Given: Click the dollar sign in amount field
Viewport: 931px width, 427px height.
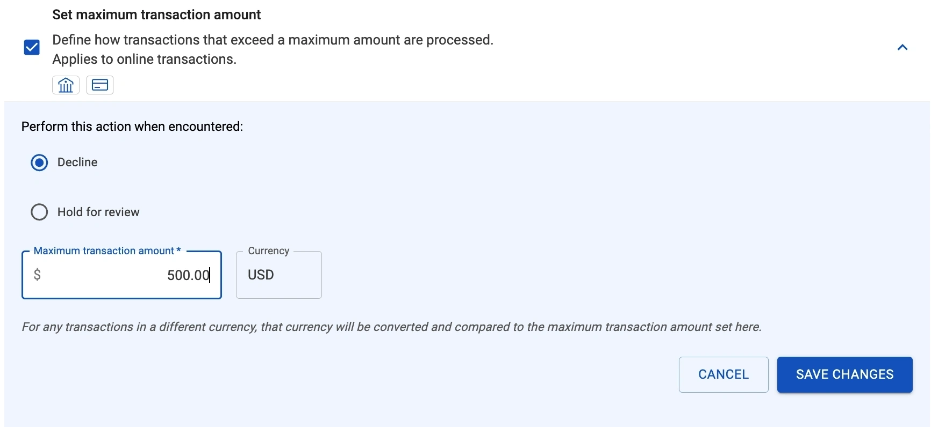Looking at the screenshot, I should pyautogui.click(x=37, y=275).
